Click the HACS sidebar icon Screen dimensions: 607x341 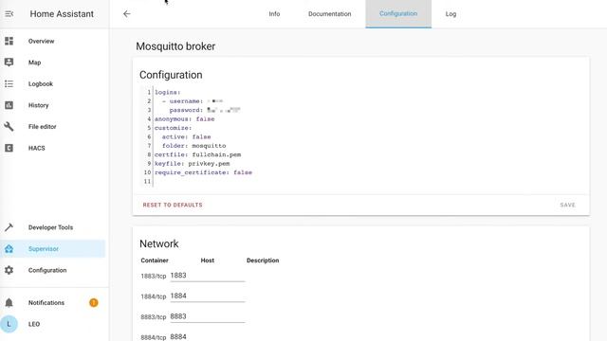pos(9,148)
